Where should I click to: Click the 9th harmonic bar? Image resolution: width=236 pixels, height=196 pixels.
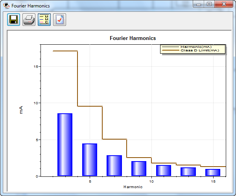coord(139,169)
